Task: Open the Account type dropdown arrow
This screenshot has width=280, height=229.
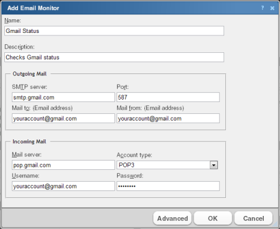Action: click(x=213, y=165)
